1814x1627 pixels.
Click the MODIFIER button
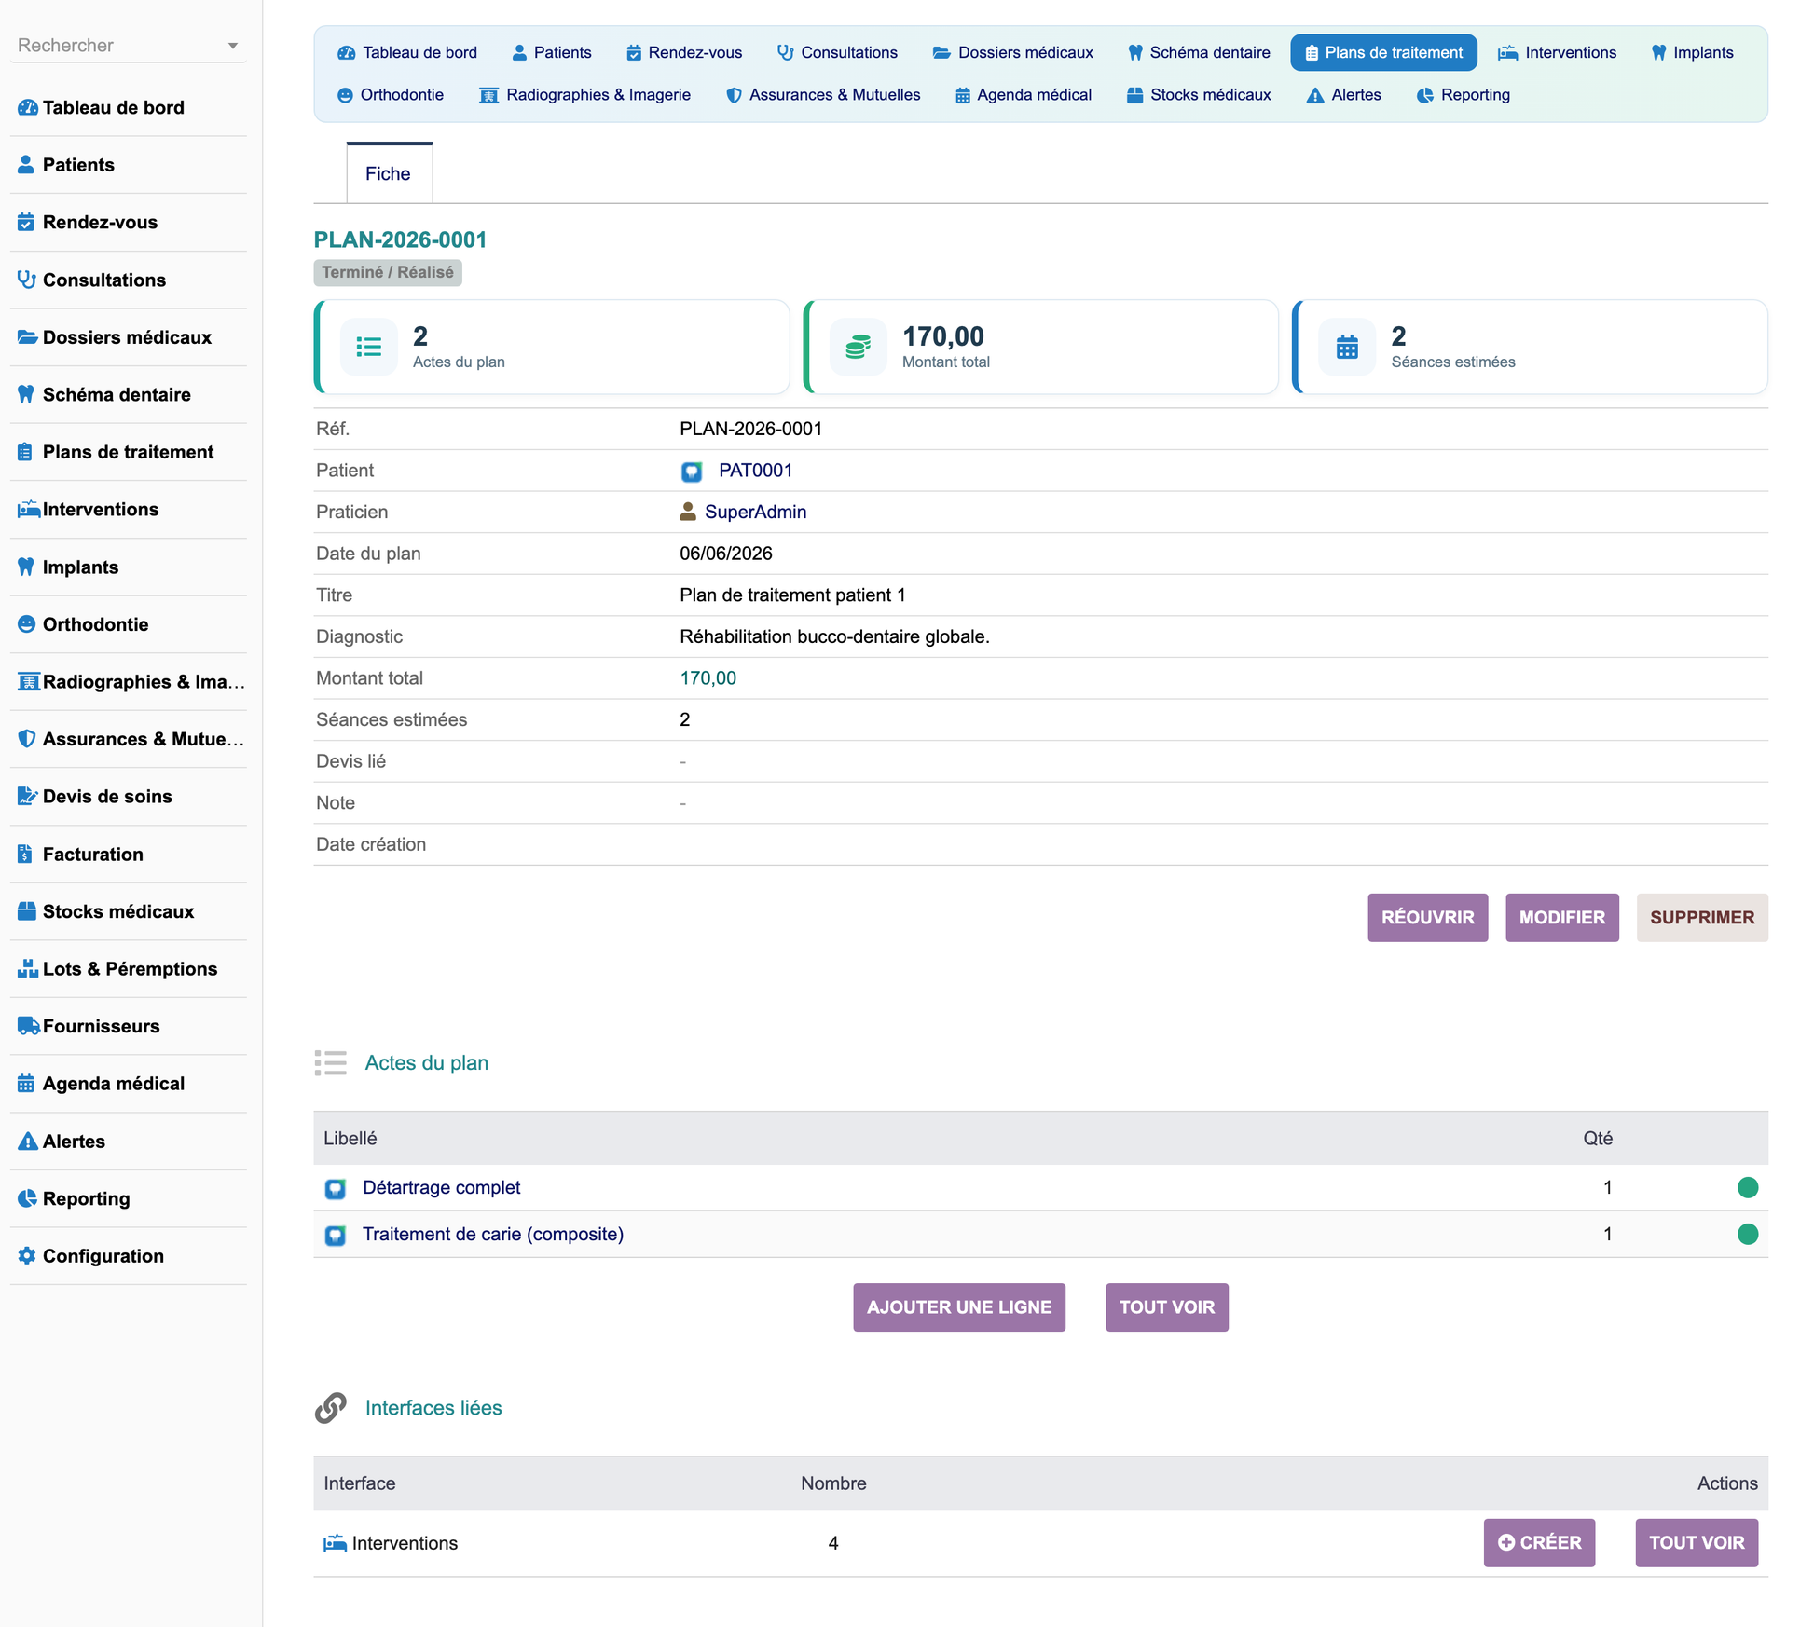coord(1561,917)
